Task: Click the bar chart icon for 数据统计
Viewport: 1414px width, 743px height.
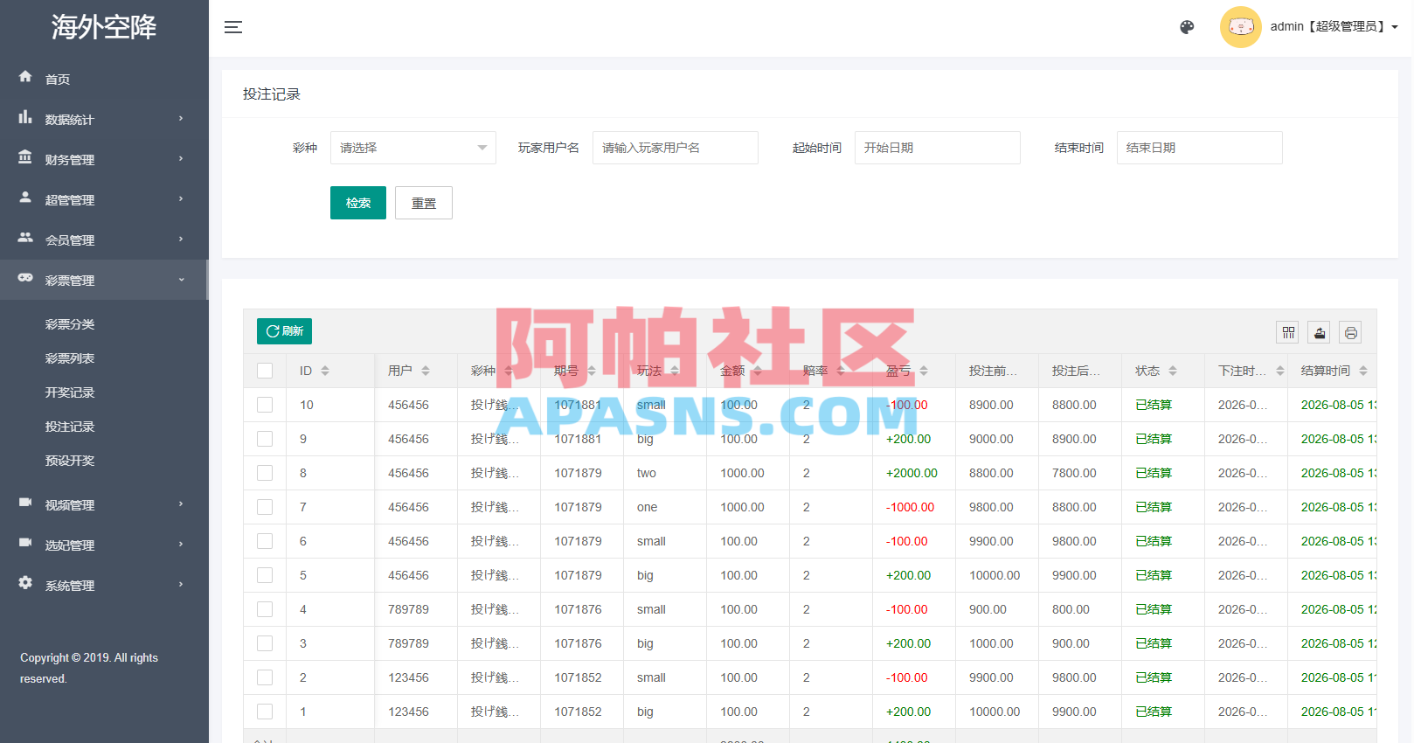Action: click(25, 117)
